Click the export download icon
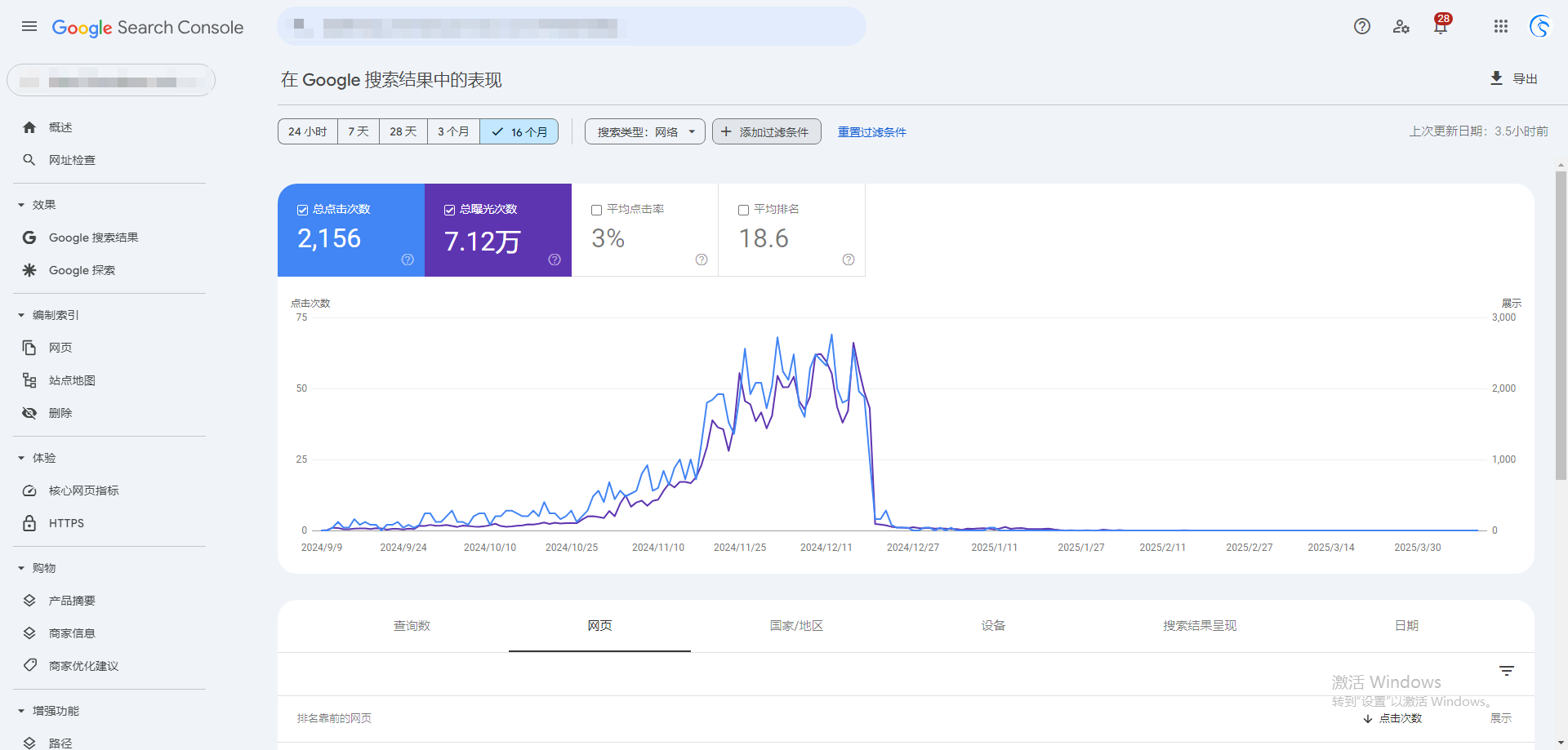The image size is (1568, 750). pos(1496,78)
